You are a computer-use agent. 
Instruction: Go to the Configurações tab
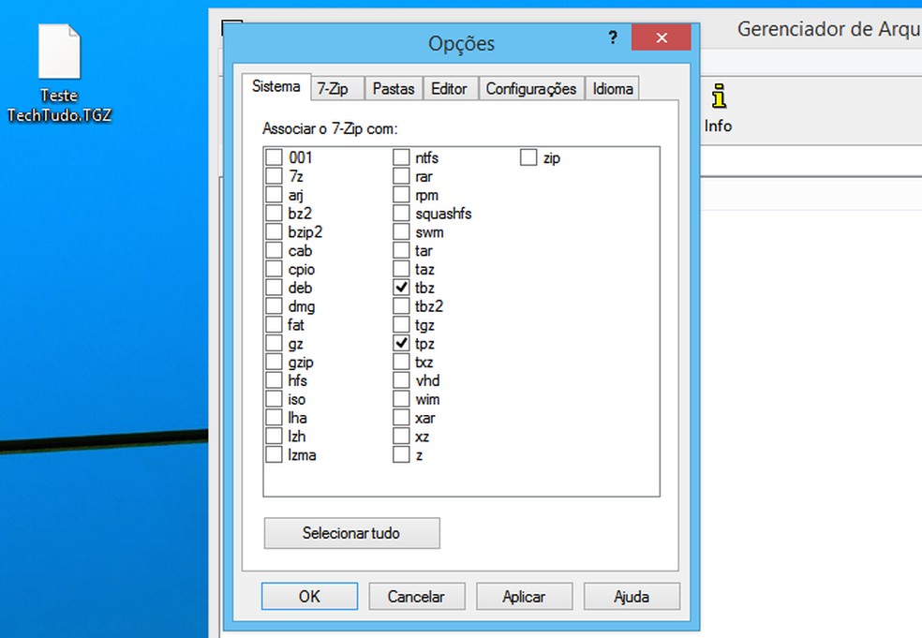click(x=531, y=89)
